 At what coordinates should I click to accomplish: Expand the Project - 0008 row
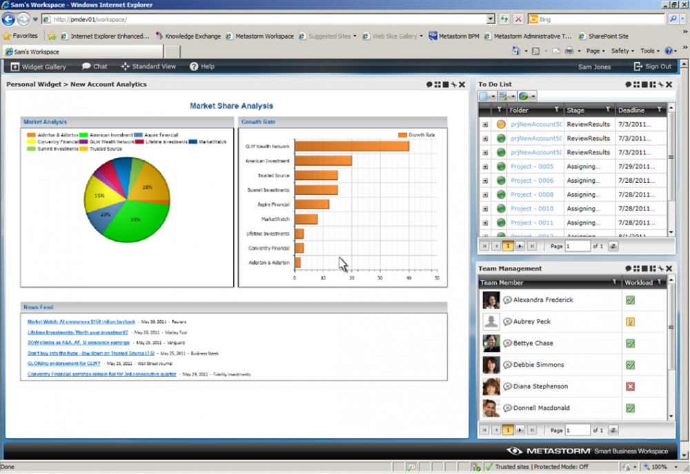[485, 195]
